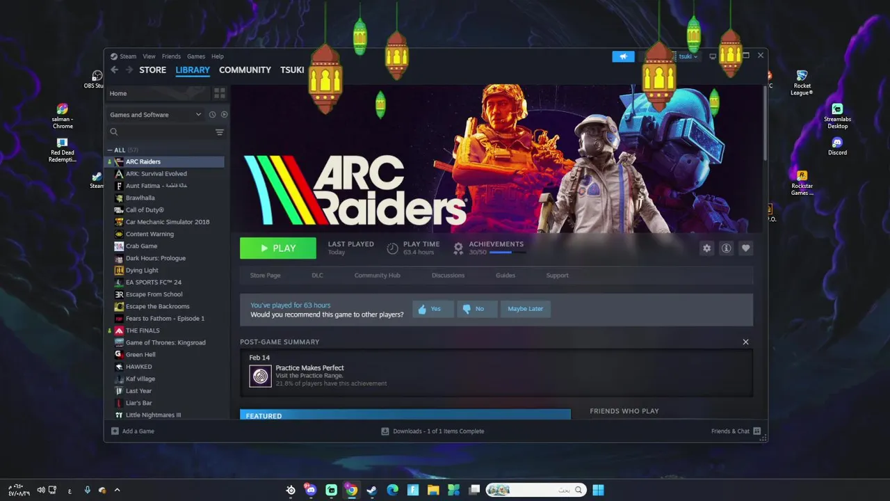Open File Explorer from the taskbar

click(x=433, y=490)
